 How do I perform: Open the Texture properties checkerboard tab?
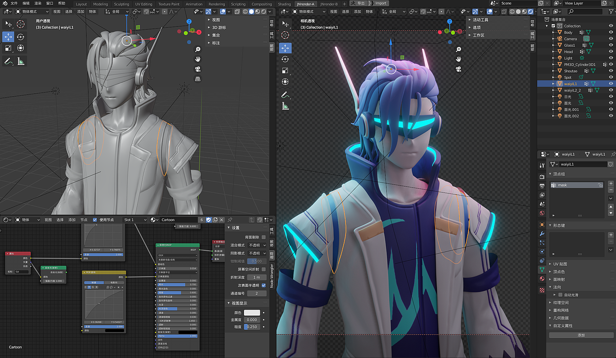click(542, 290)
